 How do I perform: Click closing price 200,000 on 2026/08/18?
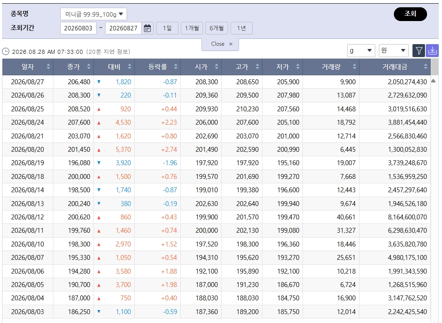click(x=79, y=176)
